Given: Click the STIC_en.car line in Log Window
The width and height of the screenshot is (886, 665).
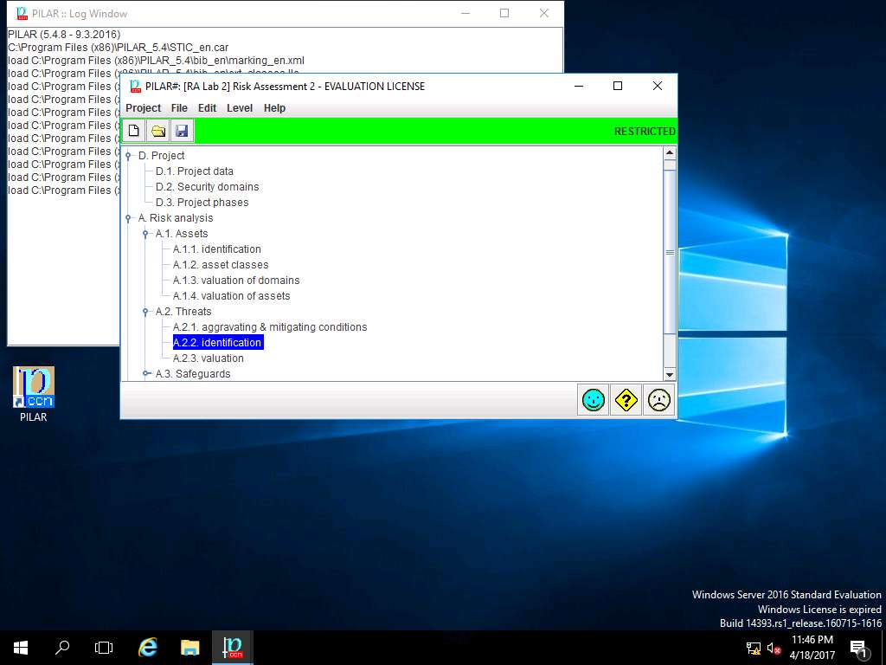Looking at the screenshot, I should tap(118, 48).
